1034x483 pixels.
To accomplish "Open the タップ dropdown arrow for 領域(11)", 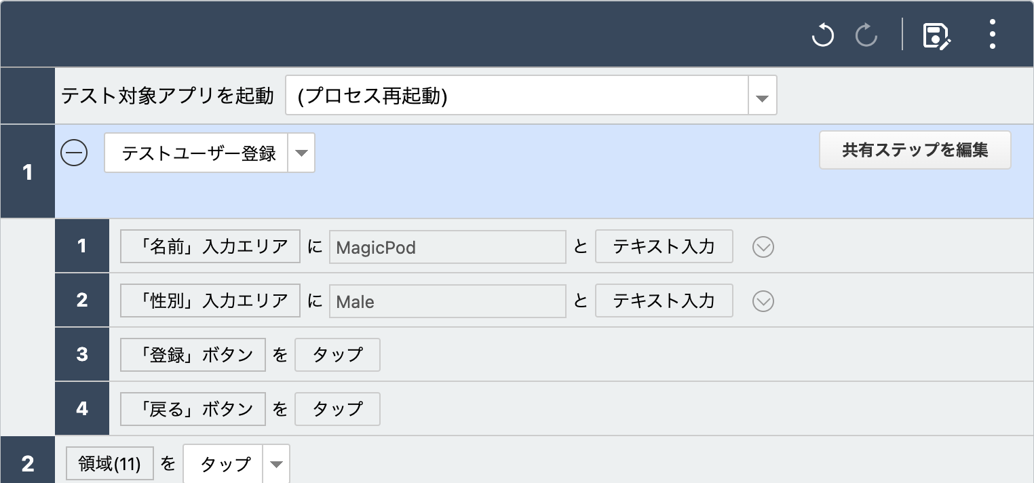I will click(276, 464).
